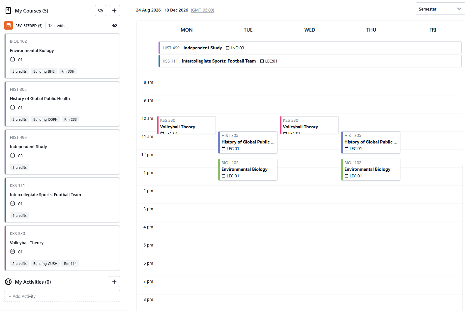Open the Environmental Biology course card
The image size is (467, 311).
62,56
